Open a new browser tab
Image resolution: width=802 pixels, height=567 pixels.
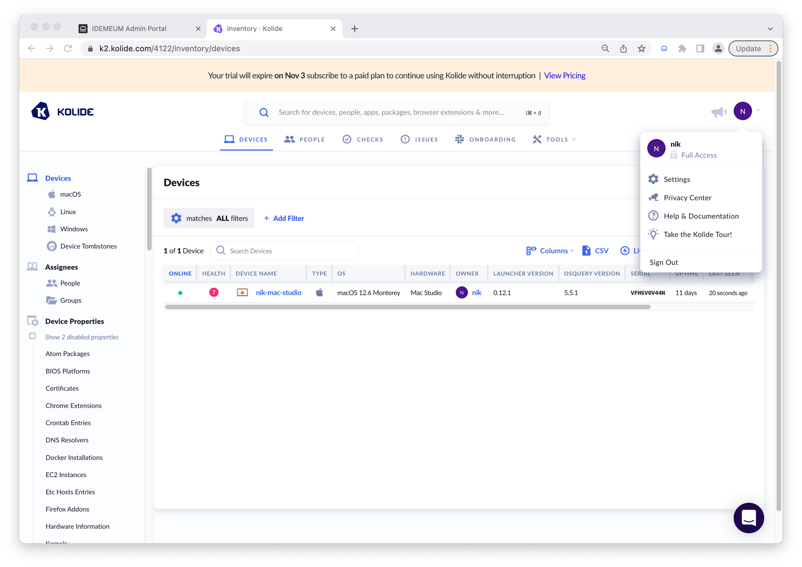[x=354, y=29]
